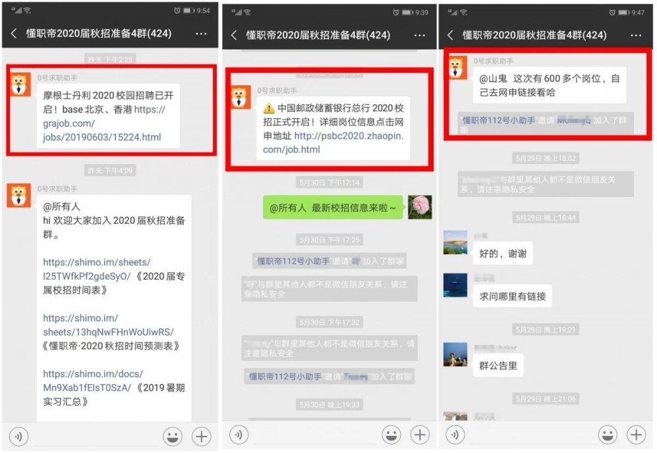
Task: Tap message bubble 求问哪里有链接
Action: [x=512, y=296]
